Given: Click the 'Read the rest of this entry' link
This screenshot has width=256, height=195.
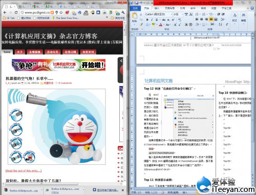Looking at the screenshot, I should [24, 170].
